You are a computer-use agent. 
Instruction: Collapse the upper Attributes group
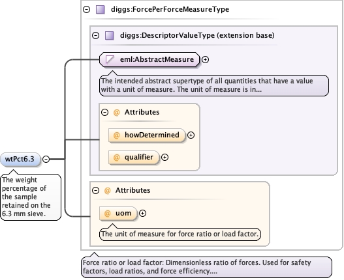[x=104, y=112]
